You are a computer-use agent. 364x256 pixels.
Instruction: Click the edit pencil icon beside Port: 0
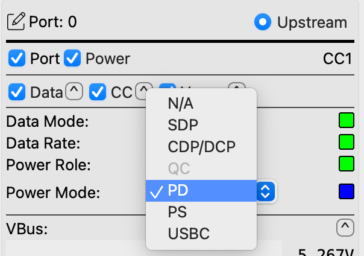[x=16, y=22]
